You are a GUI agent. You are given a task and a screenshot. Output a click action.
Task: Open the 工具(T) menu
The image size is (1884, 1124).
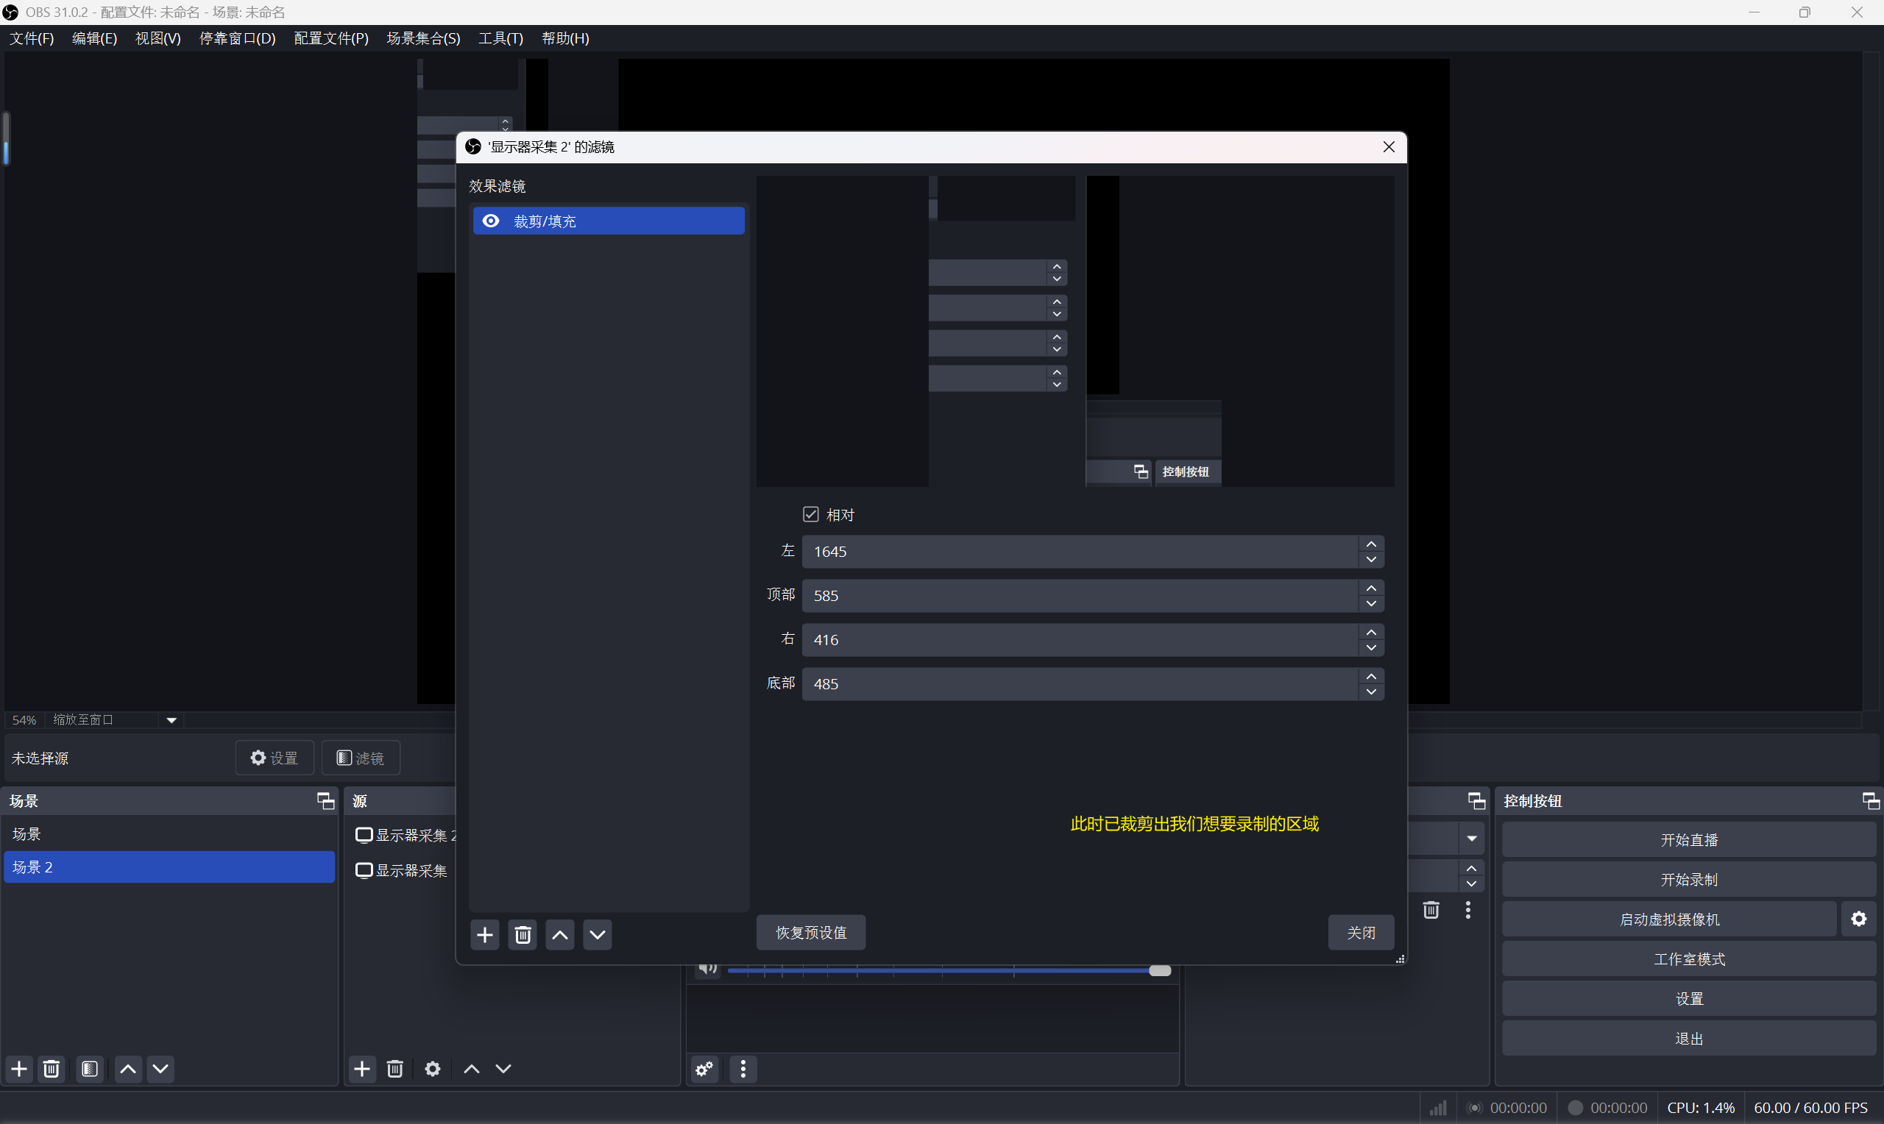(500, 39)
